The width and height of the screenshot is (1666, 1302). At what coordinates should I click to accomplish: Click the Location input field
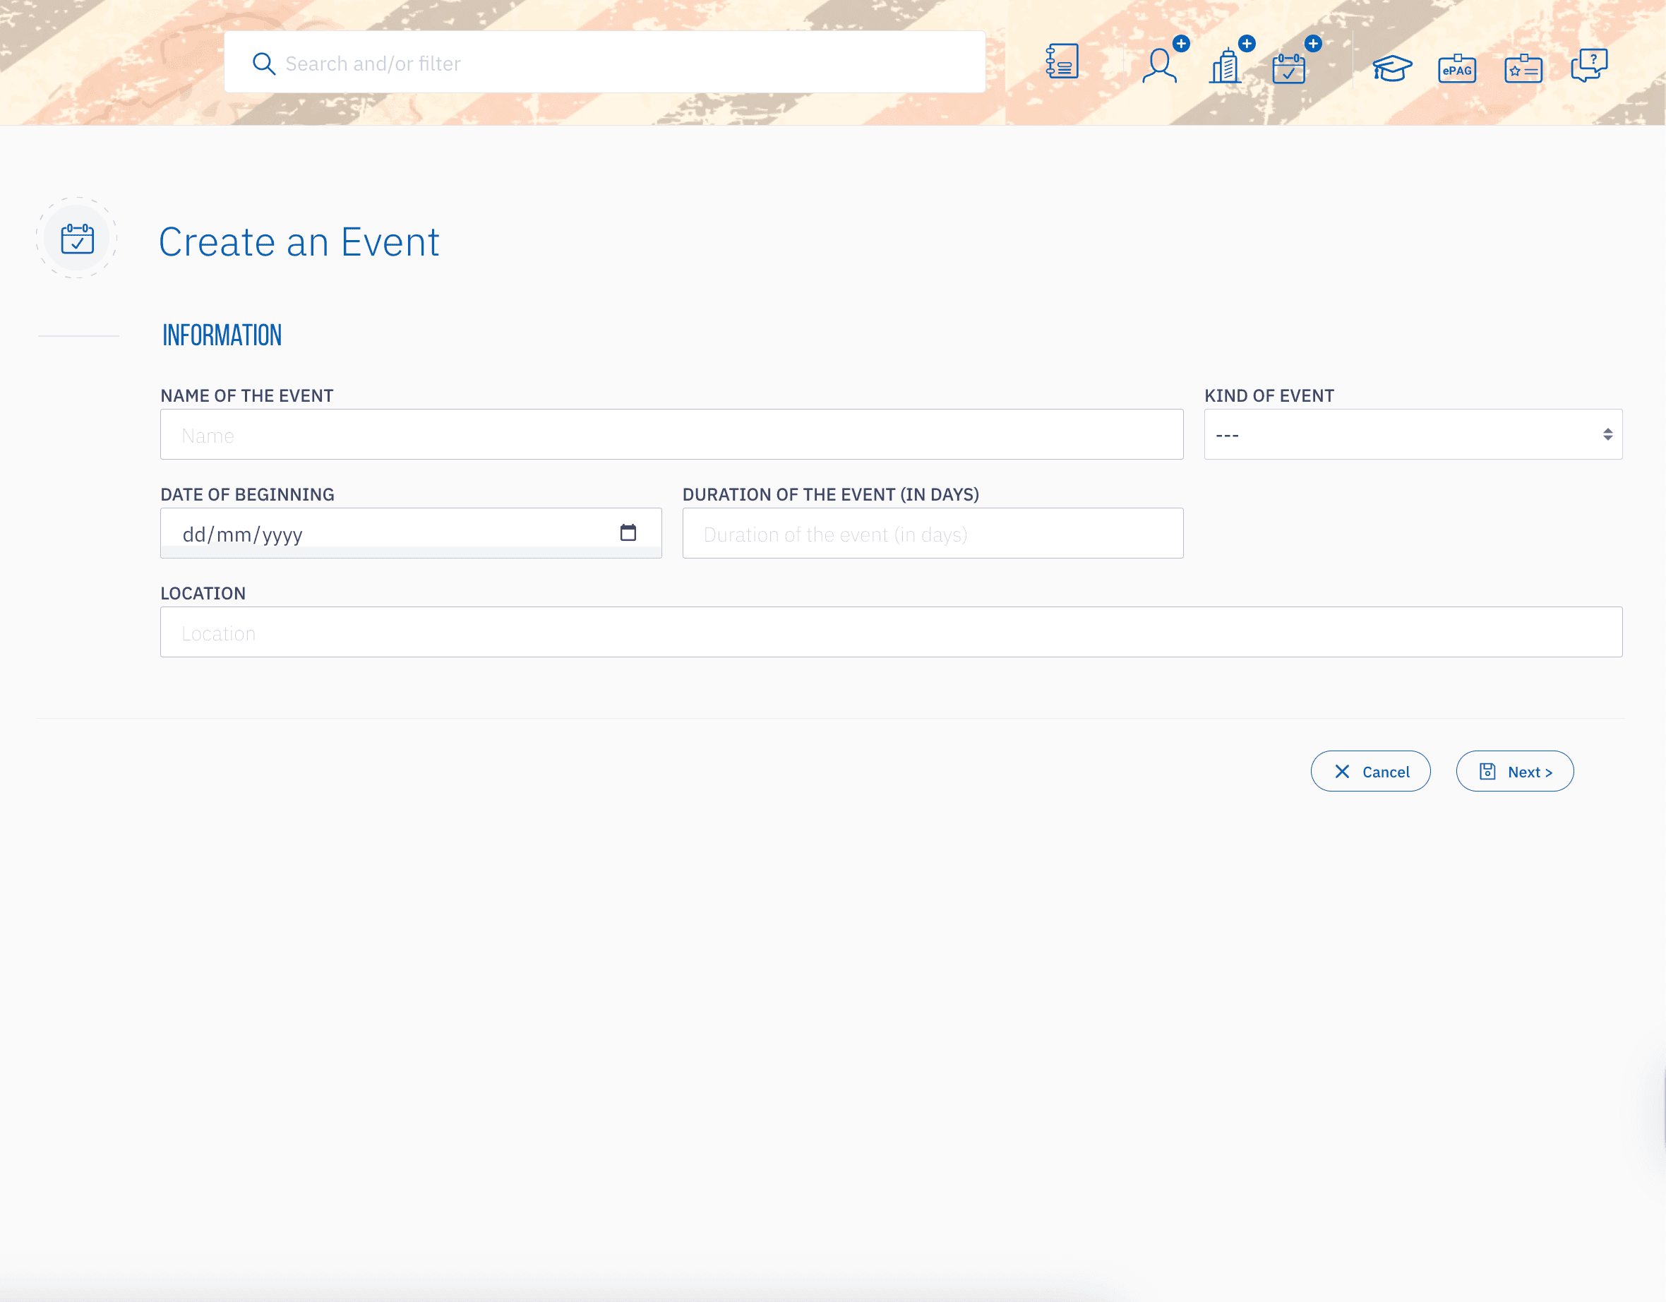click(x=890, y=632)
